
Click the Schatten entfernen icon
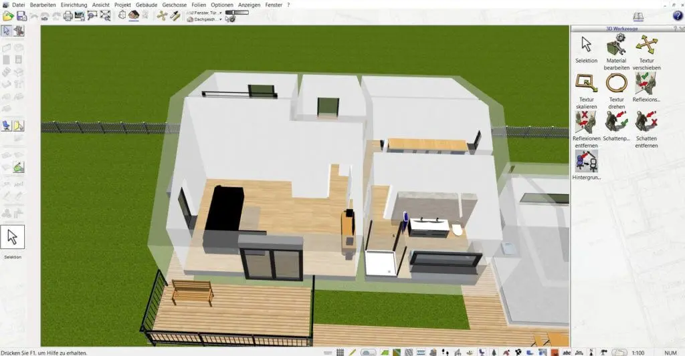point(647,129)
